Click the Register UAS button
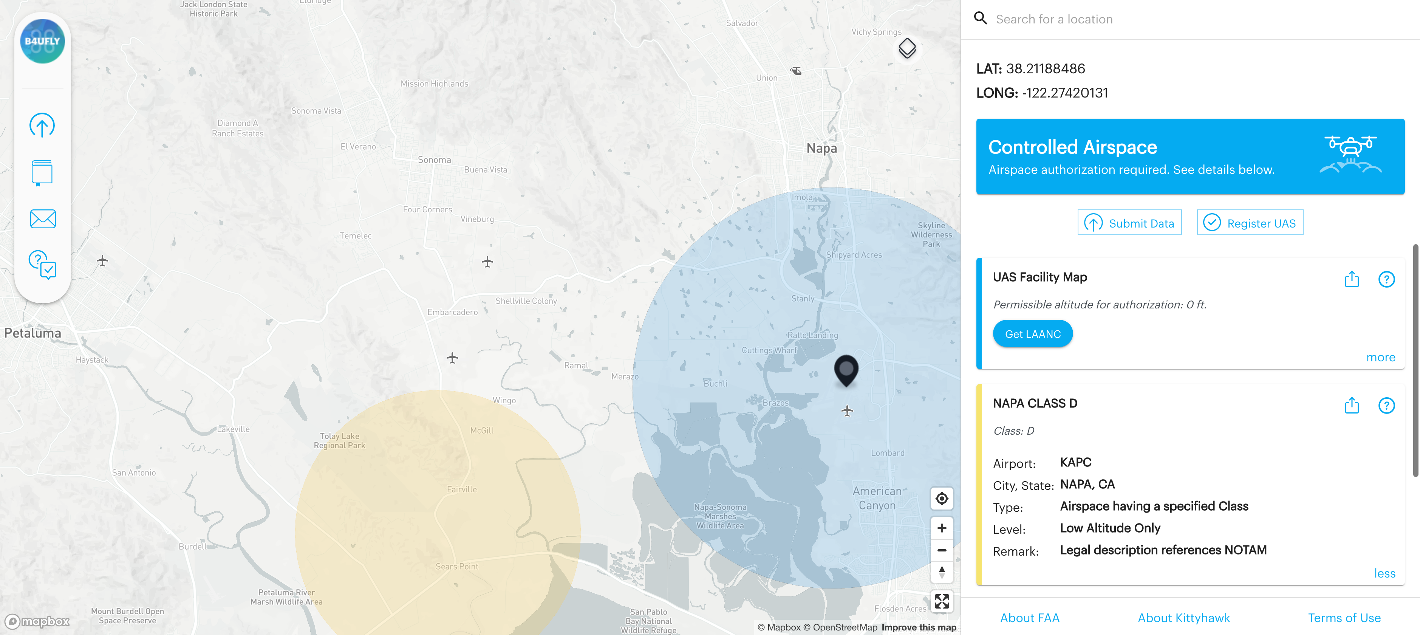The width and height of the screenshot is (1420, 635). 1250,223
